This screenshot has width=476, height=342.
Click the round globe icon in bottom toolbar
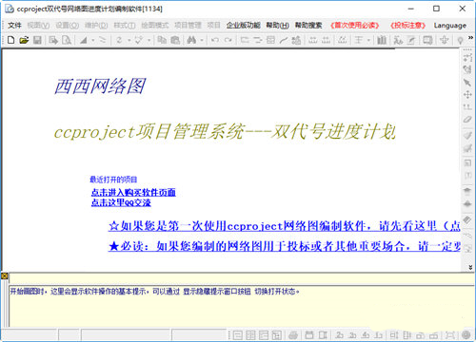point(466,334)
